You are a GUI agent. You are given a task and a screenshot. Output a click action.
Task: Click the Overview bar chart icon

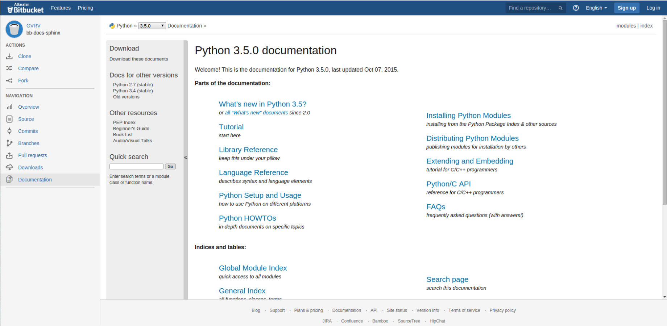click(x=9, y=107)
